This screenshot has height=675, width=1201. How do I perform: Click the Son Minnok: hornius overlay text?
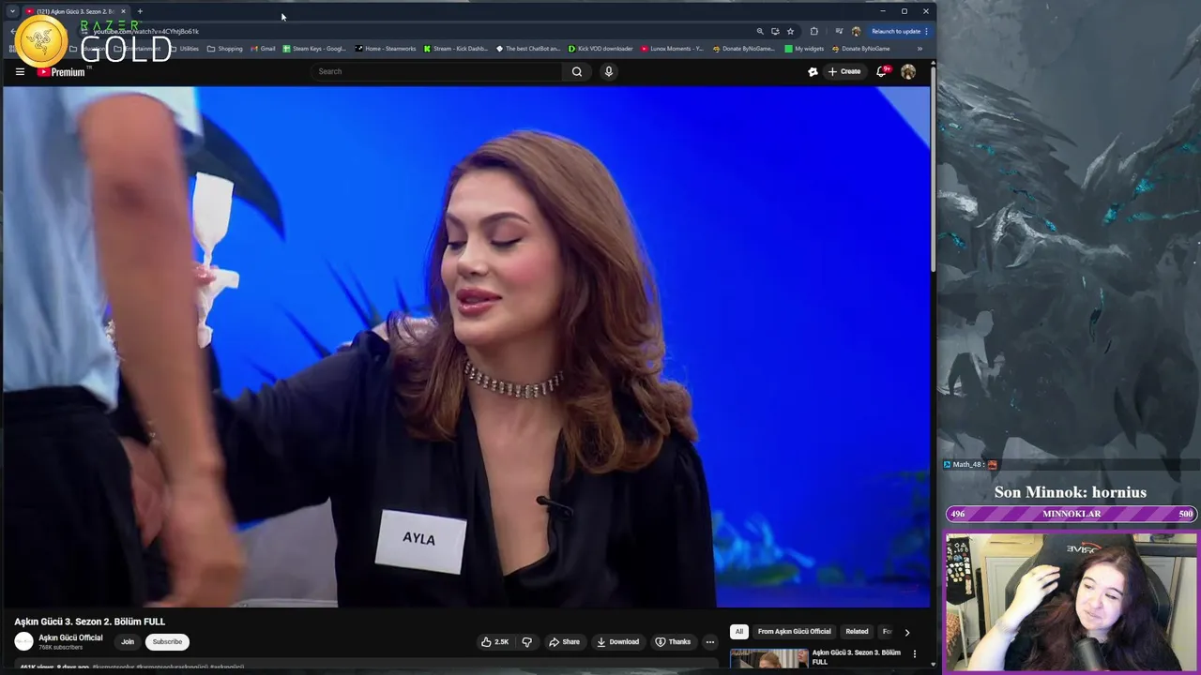[1071, 492]
